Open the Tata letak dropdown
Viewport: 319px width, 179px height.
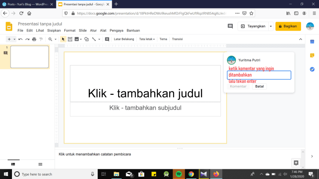click(147, 39)
